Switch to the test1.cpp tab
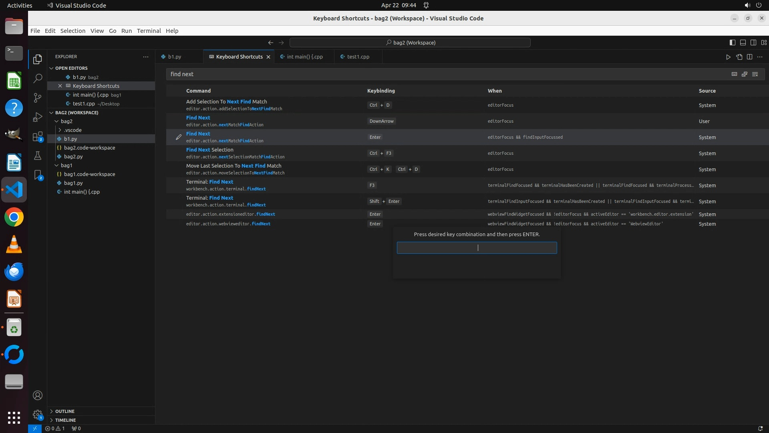 [358, 57]
